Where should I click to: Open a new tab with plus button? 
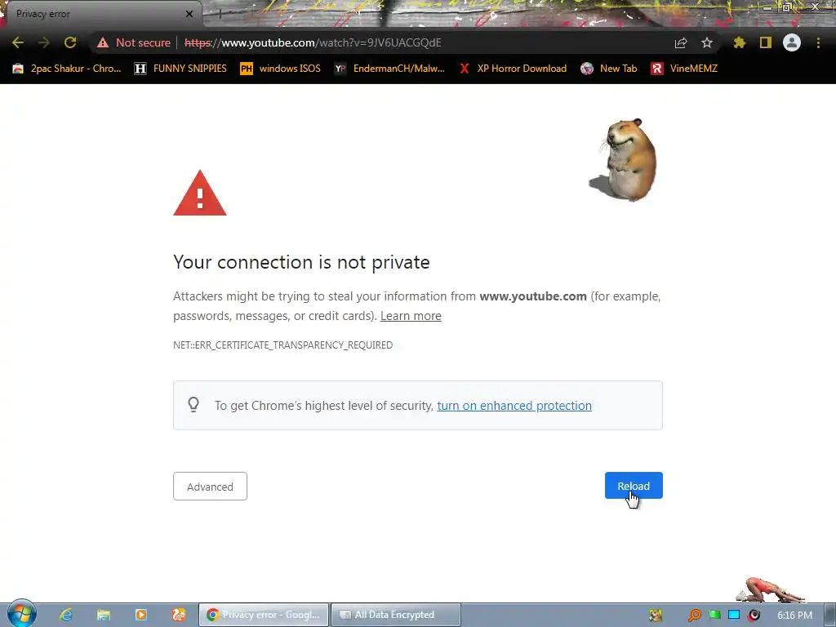[x=219, y=14]
